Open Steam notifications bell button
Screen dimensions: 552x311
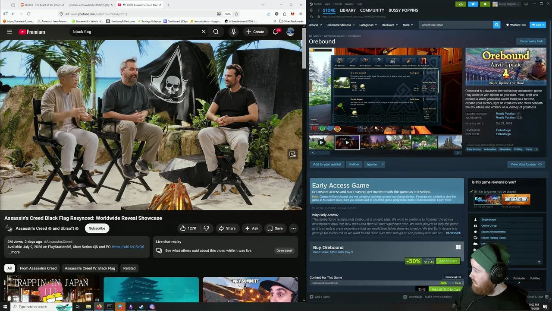(485, 4)
